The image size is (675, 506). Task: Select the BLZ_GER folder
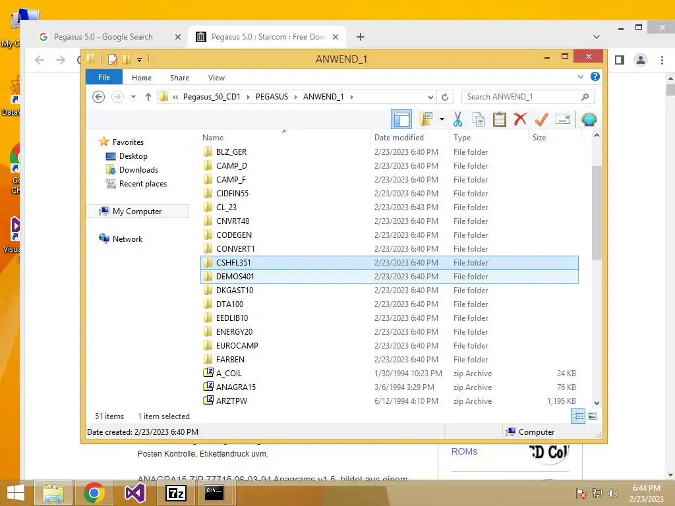click(390, 152)
